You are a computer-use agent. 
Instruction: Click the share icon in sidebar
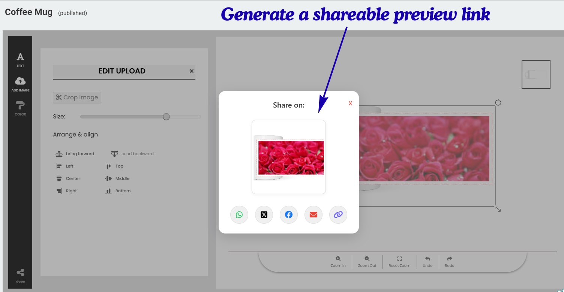pyautogui.click(x=20, y=276)
